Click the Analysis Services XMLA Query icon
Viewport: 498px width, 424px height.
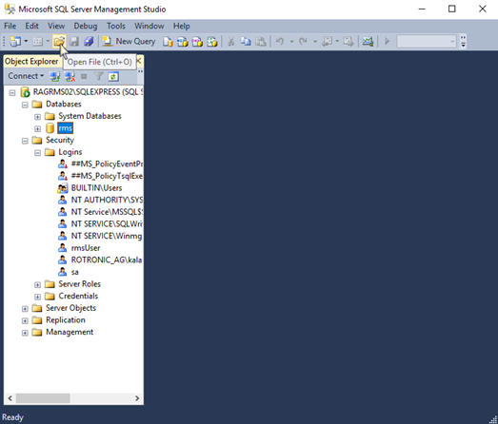[211, 42]
